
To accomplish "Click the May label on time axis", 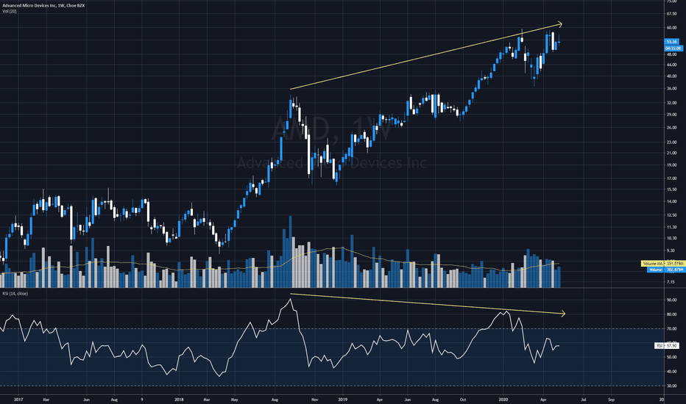I will pos(235,400).
